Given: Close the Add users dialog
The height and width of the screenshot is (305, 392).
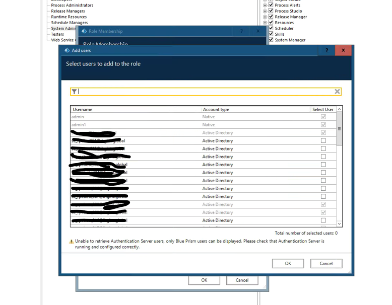Looking at the screenshot, I should click(x=343, y=50).
